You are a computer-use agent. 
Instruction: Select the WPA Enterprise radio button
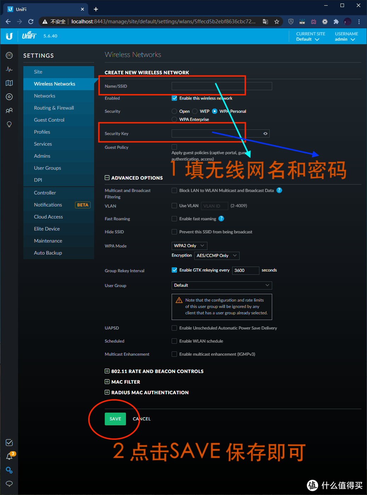click(174, 119)
